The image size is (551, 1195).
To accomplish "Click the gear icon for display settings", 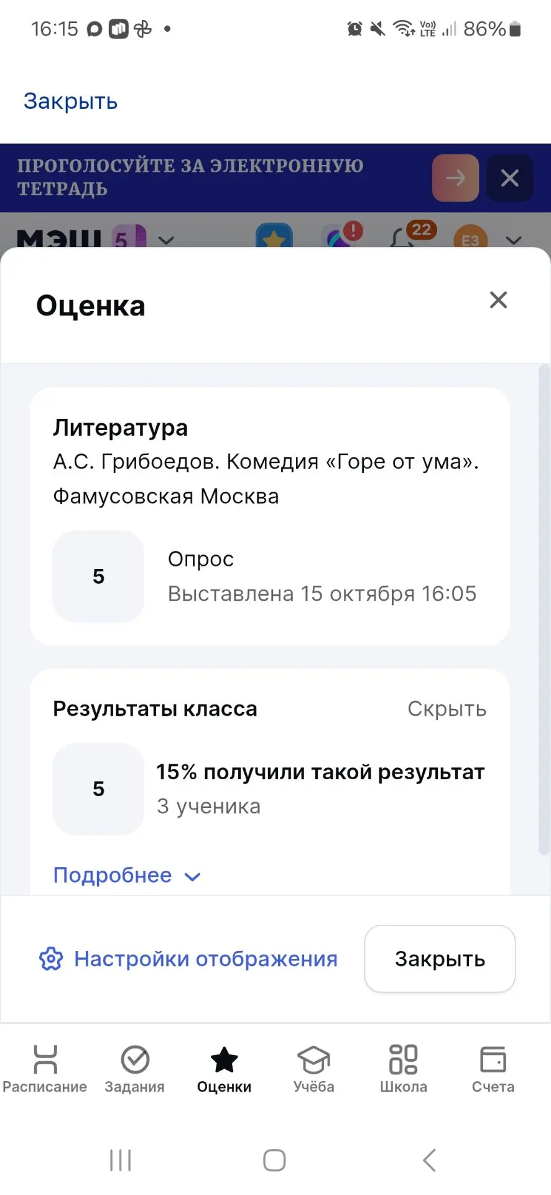I will pos(51,959).
